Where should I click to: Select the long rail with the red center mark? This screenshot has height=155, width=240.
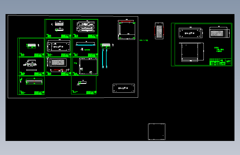(x=34, y=82)
